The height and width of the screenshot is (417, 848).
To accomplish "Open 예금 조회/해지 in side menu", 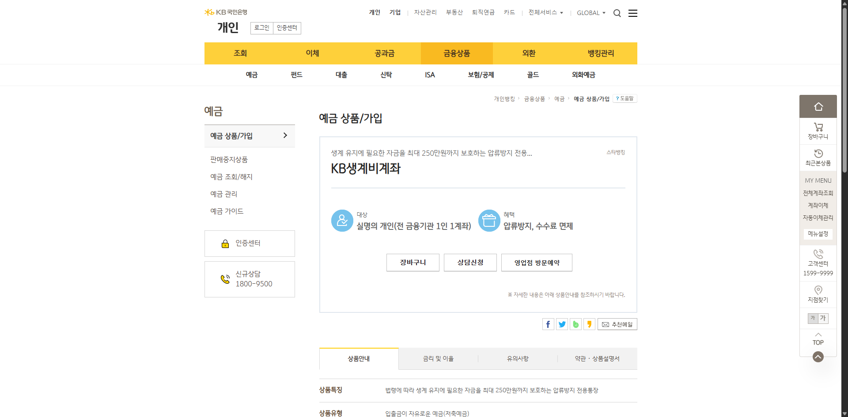I will (x=231, y=177).
